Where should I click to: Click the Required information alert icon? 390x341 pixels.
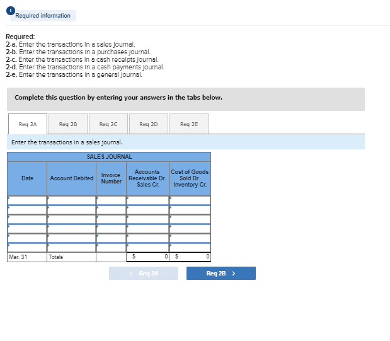coord(11,11)
